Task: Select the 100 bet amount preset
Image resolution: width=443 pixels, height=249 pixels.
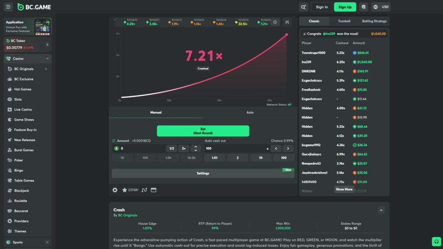Action: point(145,158)
